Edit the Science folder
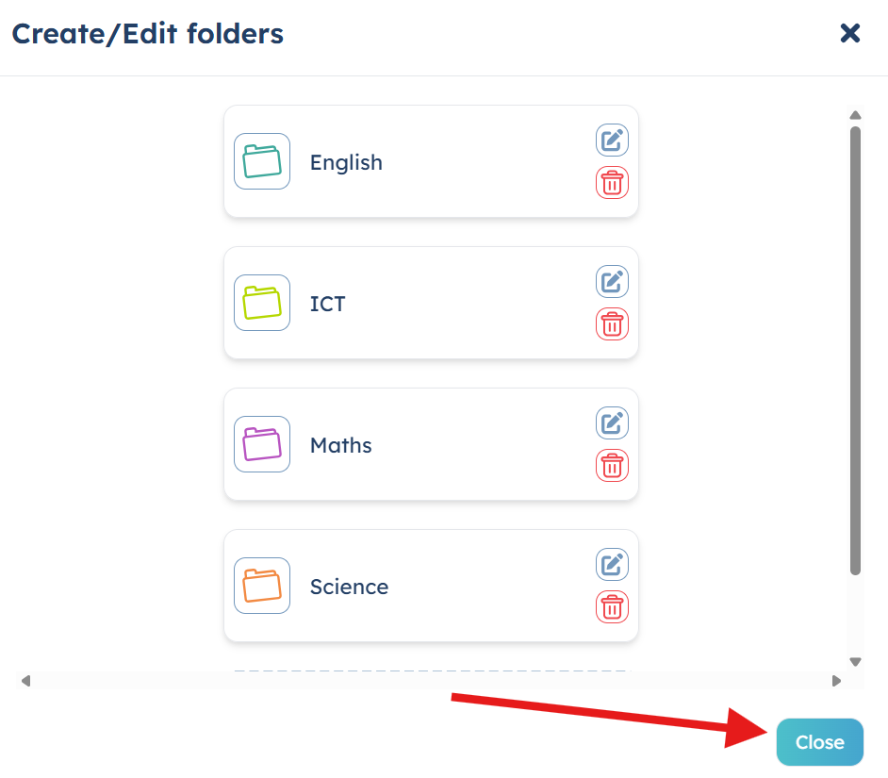The width and height of the screenshot is (888, 778). tap(612, 564)
